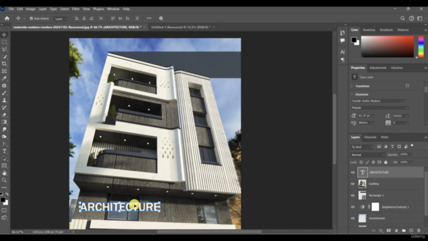This screenshot has height=241, width=428.
Task: Select the Gradient tool
Action: [x=4, y=122]
